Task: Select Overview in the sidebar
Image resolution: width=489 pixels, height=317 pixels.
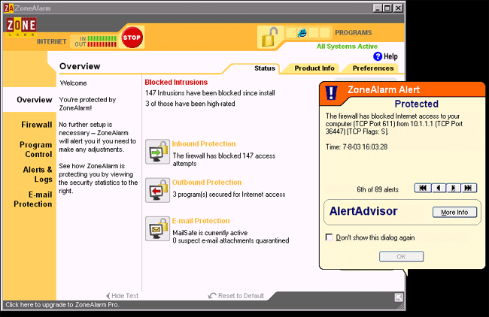Action: point(35,100)
